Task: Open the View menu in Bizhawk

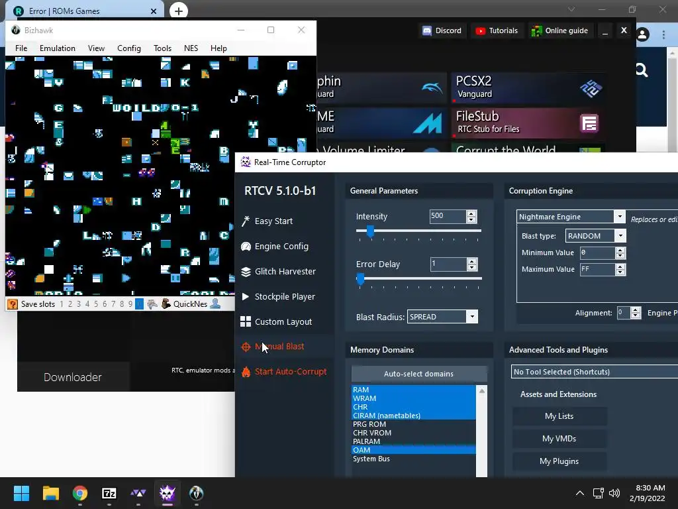Action: click(x=96, y=48)
